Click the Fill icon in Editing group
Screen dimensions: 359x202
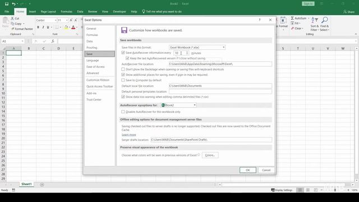(x=292, y=24)
